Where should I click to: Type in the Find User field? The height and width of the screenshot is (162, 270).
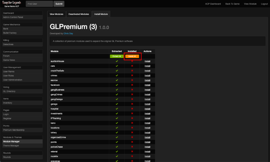tap(39, 4)
